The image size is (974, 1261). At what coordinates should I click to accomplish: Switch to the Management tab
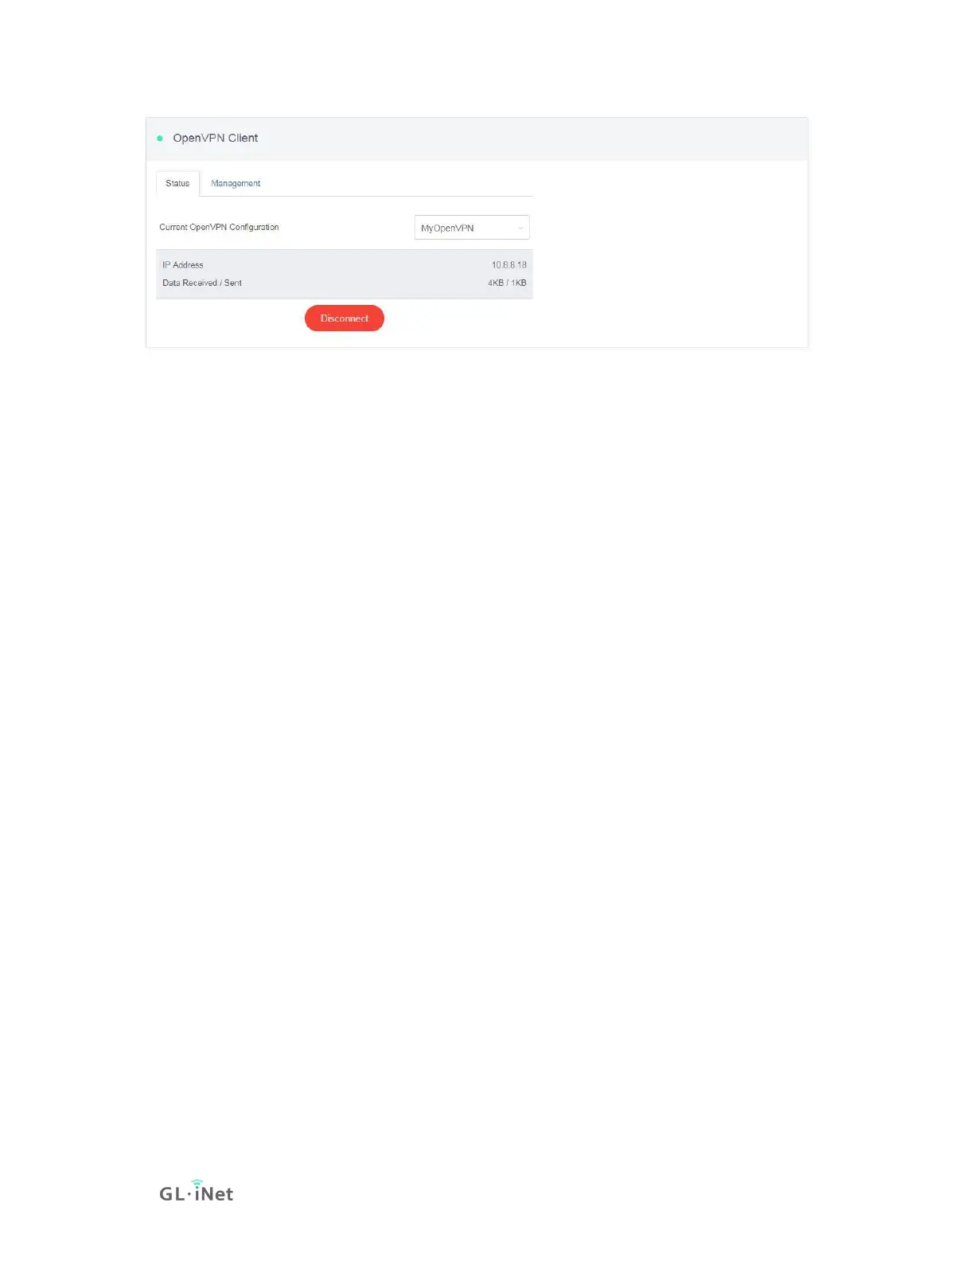click(236, 184)
